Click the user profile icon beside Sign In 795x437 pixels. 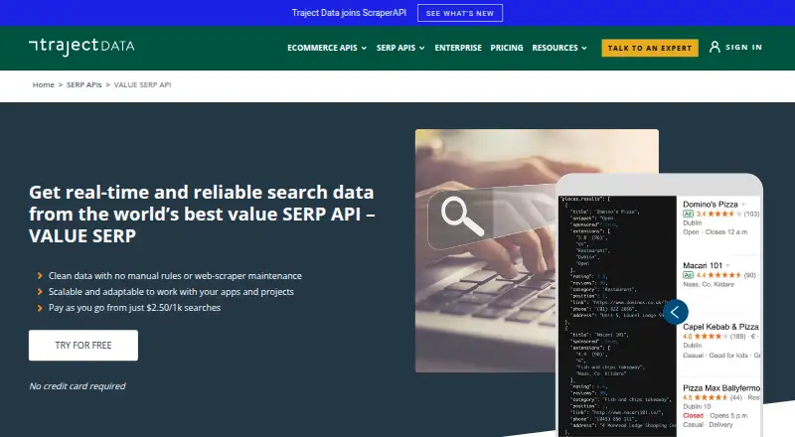point(715,47)
